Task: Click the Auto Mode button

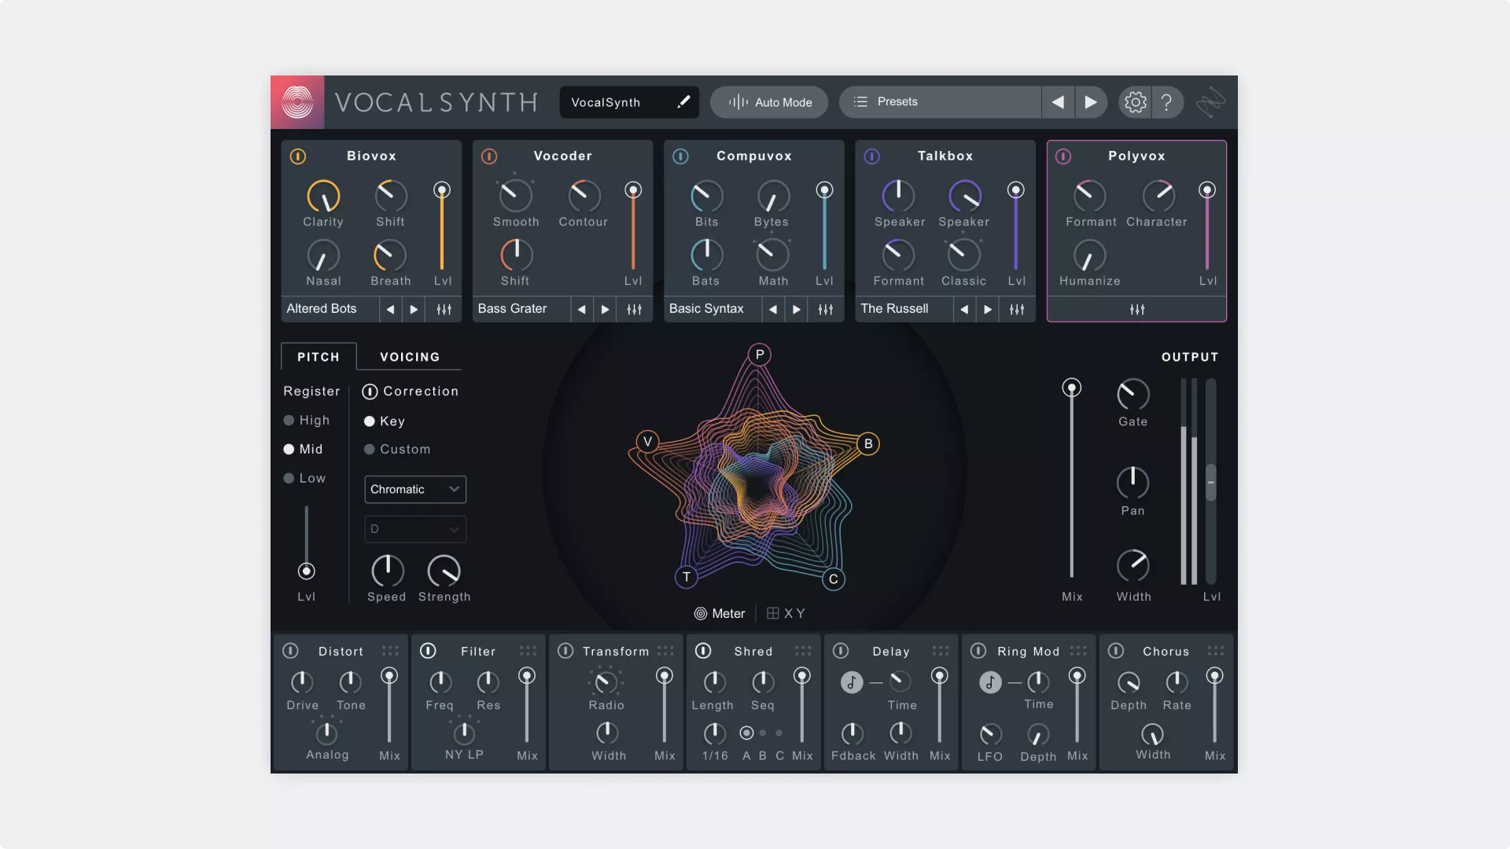Action: (769, 102)
